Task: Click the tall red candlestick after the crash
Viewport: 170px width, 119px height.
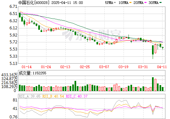Action: 155,49
